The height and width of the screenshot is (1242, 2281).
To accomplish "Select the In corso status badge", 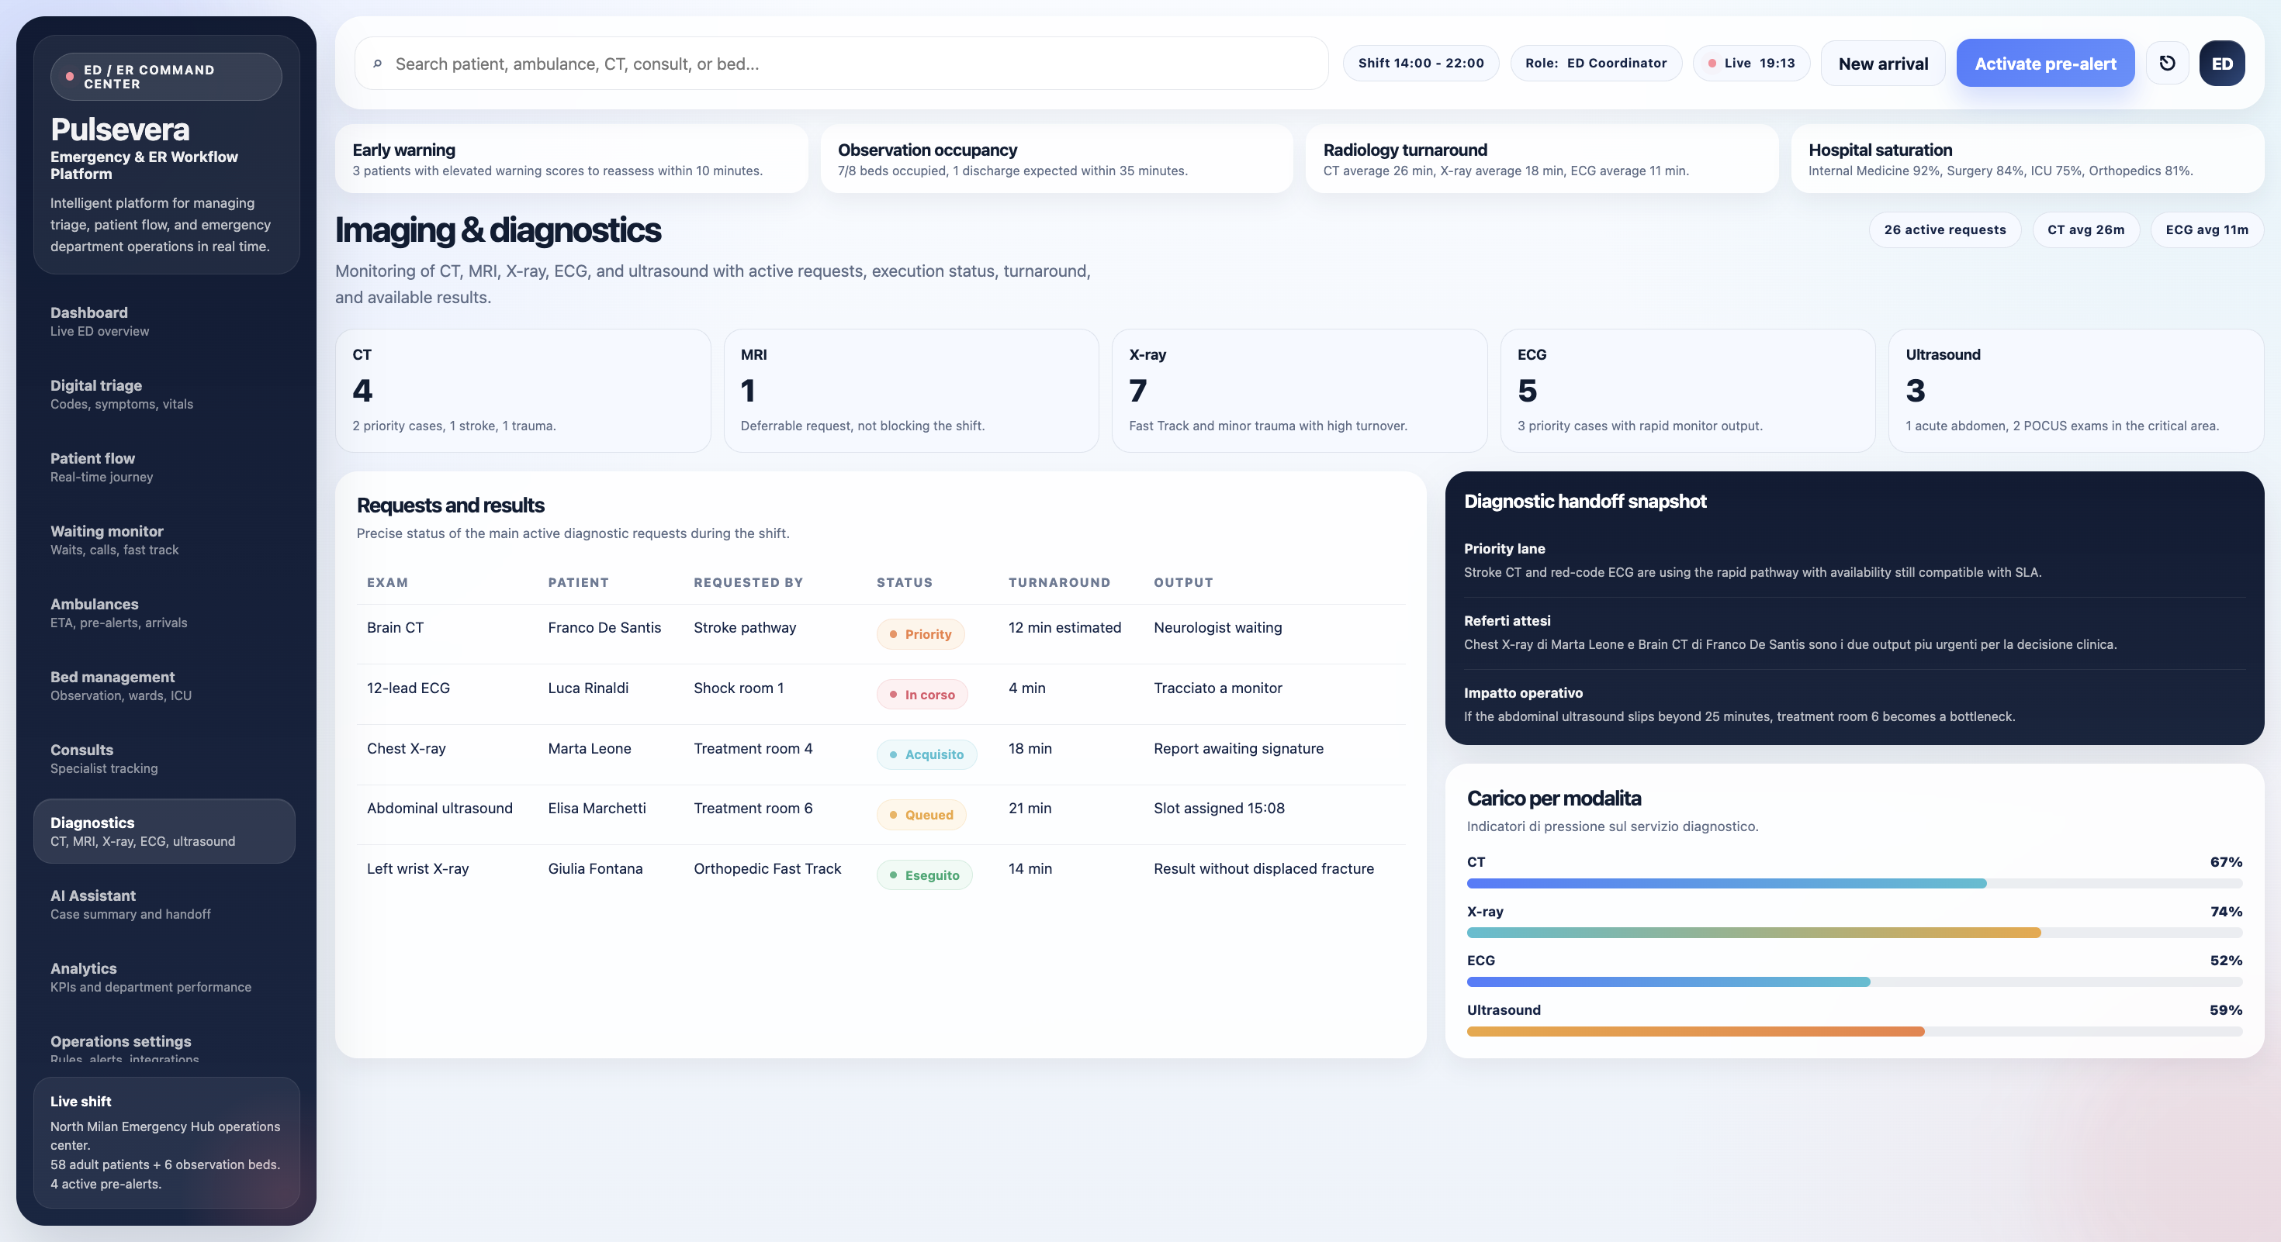I will click(x=922, y=694).
